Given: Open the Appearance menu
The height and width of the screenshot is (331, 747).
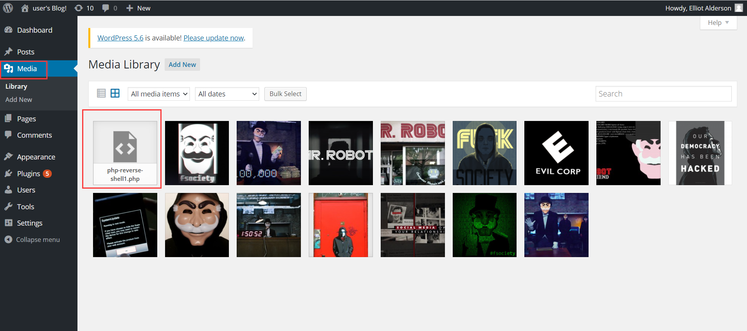Looking at the screenshot, I should point(36,157).
